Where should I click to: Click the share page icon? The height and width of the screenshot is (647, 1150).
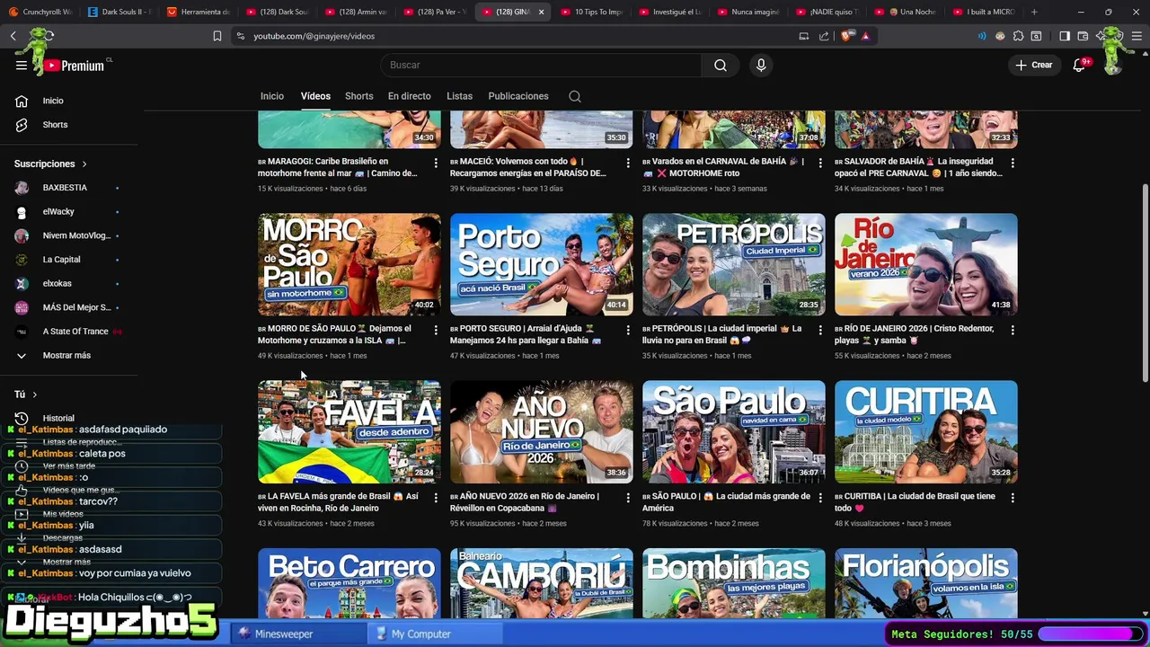point(824,36)
